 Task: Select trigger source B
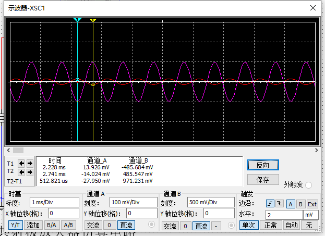tap(300, 204)
